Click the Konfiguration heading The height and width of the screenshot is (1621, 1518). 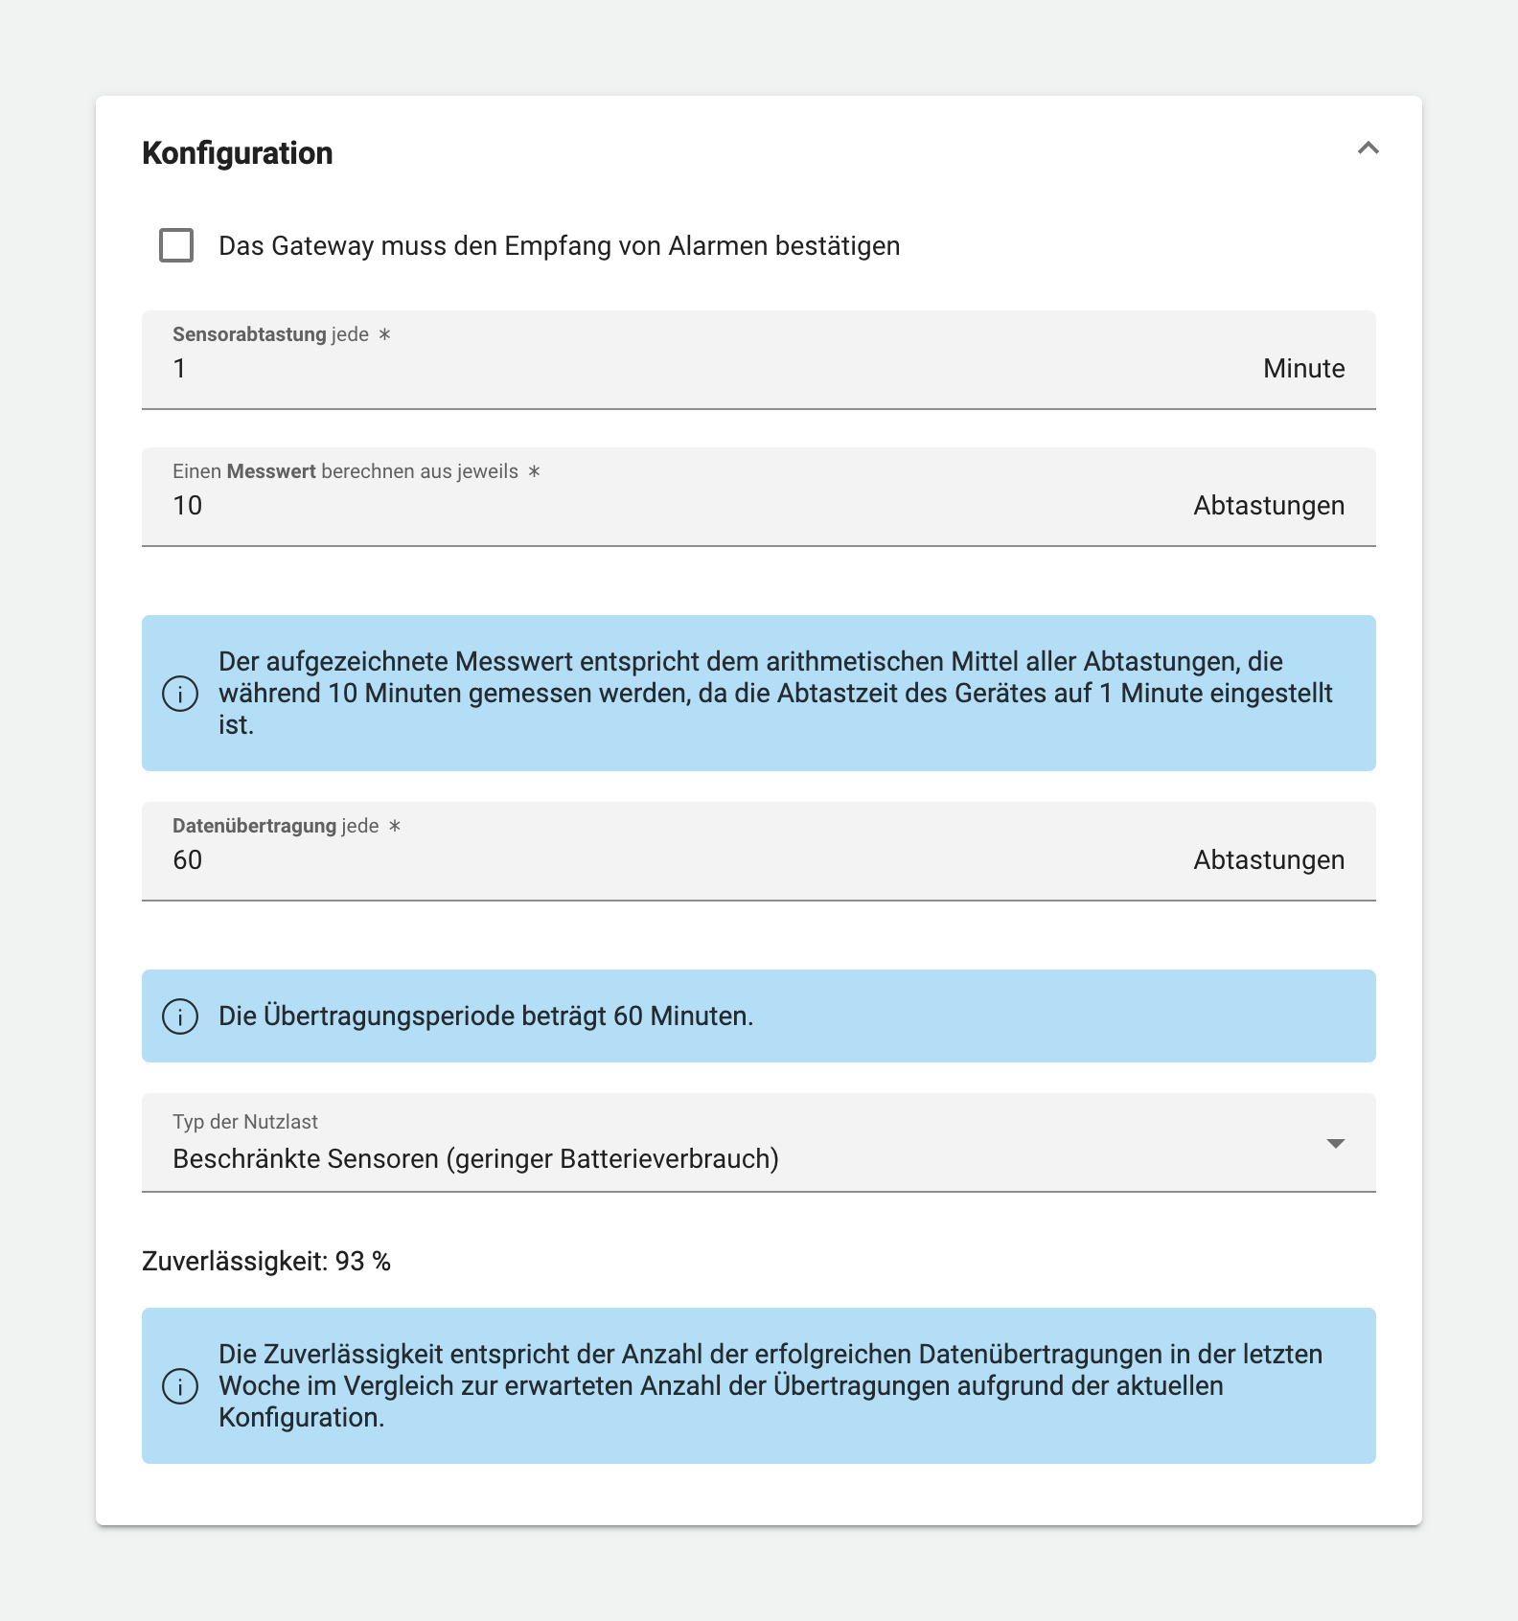pos(237,152)
